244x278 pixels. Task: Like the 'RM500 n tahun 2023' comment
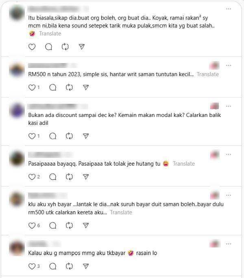(32, 88)
